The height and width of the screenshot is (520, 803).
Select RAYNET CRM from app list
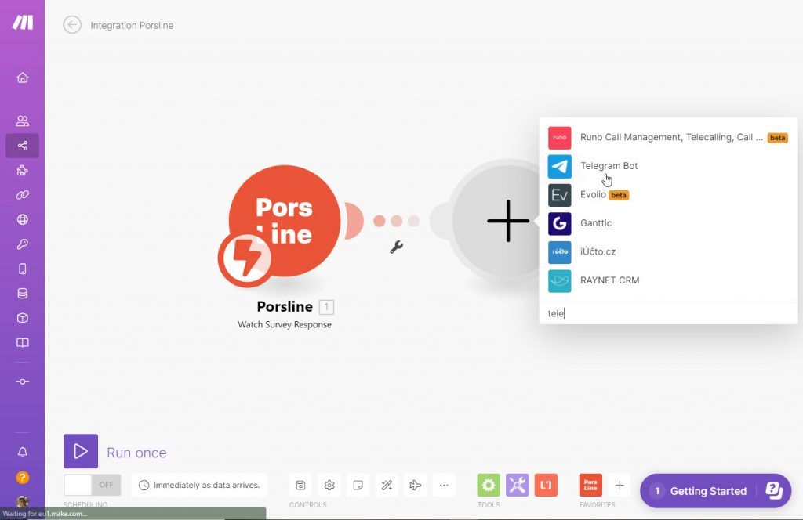coord(668,280)
